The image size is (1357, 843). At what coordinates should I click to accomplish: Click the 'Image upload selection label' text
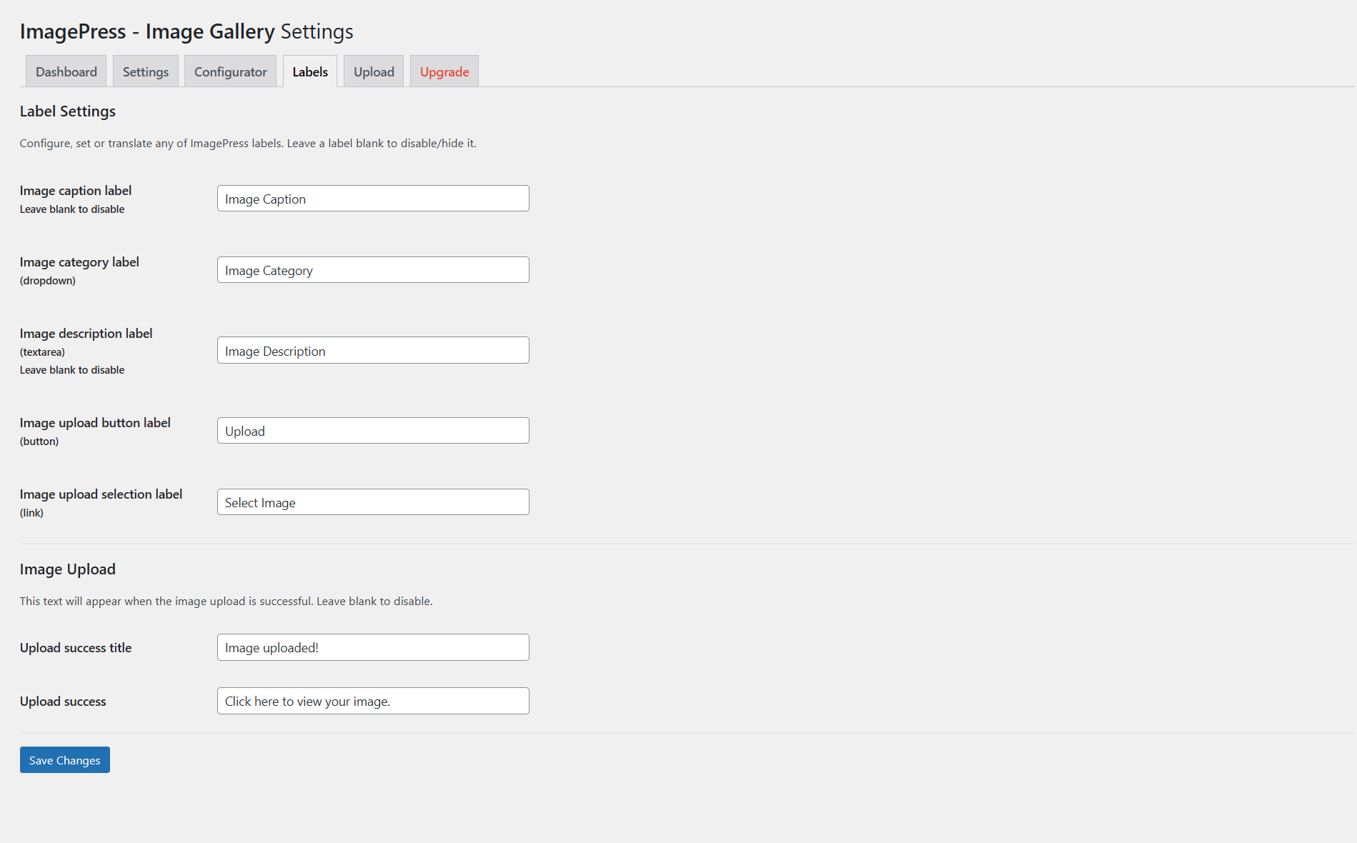pyautogui.click(x=101, y=494)
